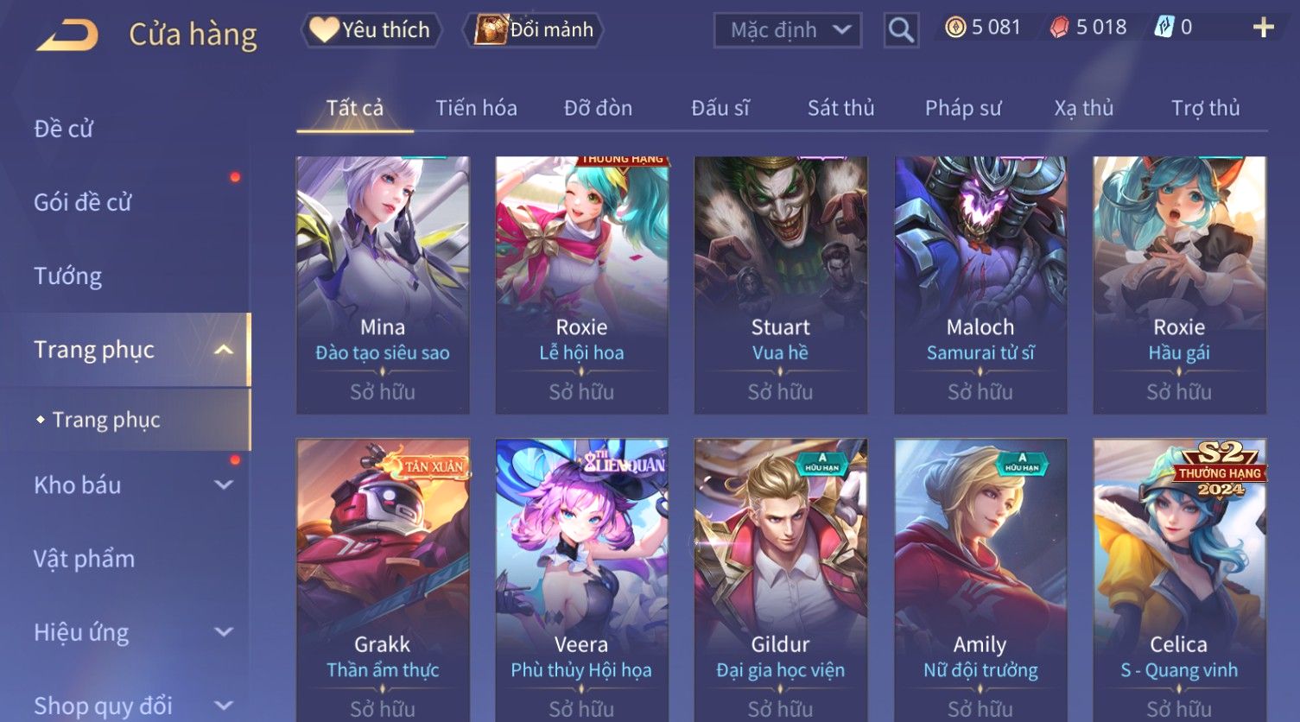The width and height of the screenshot is (1300, 722).
Task: Tap the blue voucher currency icon
Action: pyautogui.click(x=1164, y=28)
